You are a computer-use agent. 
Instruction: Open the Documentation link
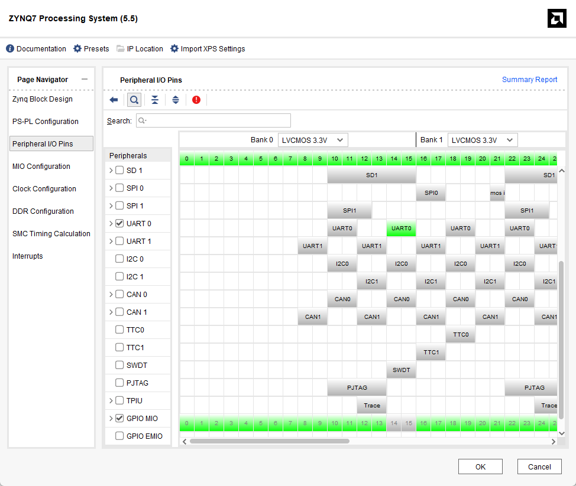pyautogui.click(x=41, y=49)
